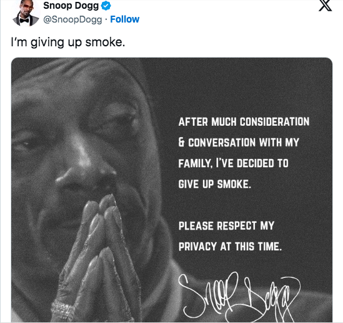The width and height of the screenshot is (343, 323).
Task: Click the "GIVE UP SMOKE." line in the image
Action: coord(214,184)
